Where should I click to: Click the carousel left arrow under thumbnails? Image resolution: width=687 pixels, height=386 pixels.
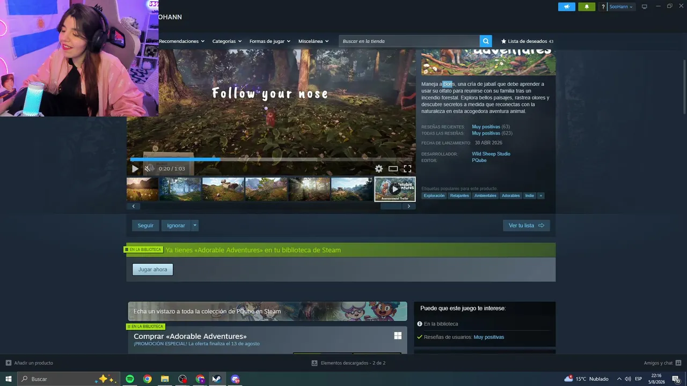point(133,206)
